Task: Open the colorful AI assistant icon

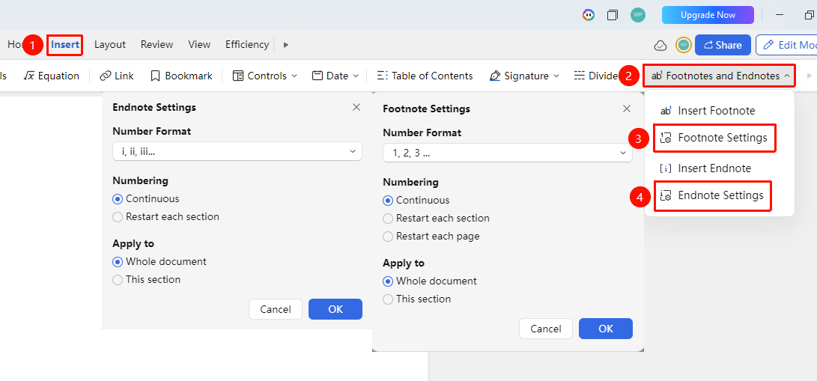Action: coord(589,15)
